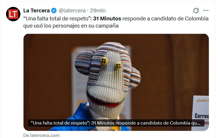Image resolution: width=220 pixels, height=138 pixels.
Task: Open the three-dot more options menu
Action: (206, 10)
